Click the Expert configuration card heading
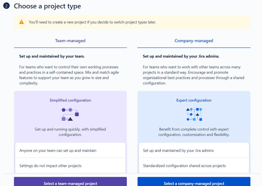Screen dimensions: 262x186 pyautogui.click(x=194, y=100)
